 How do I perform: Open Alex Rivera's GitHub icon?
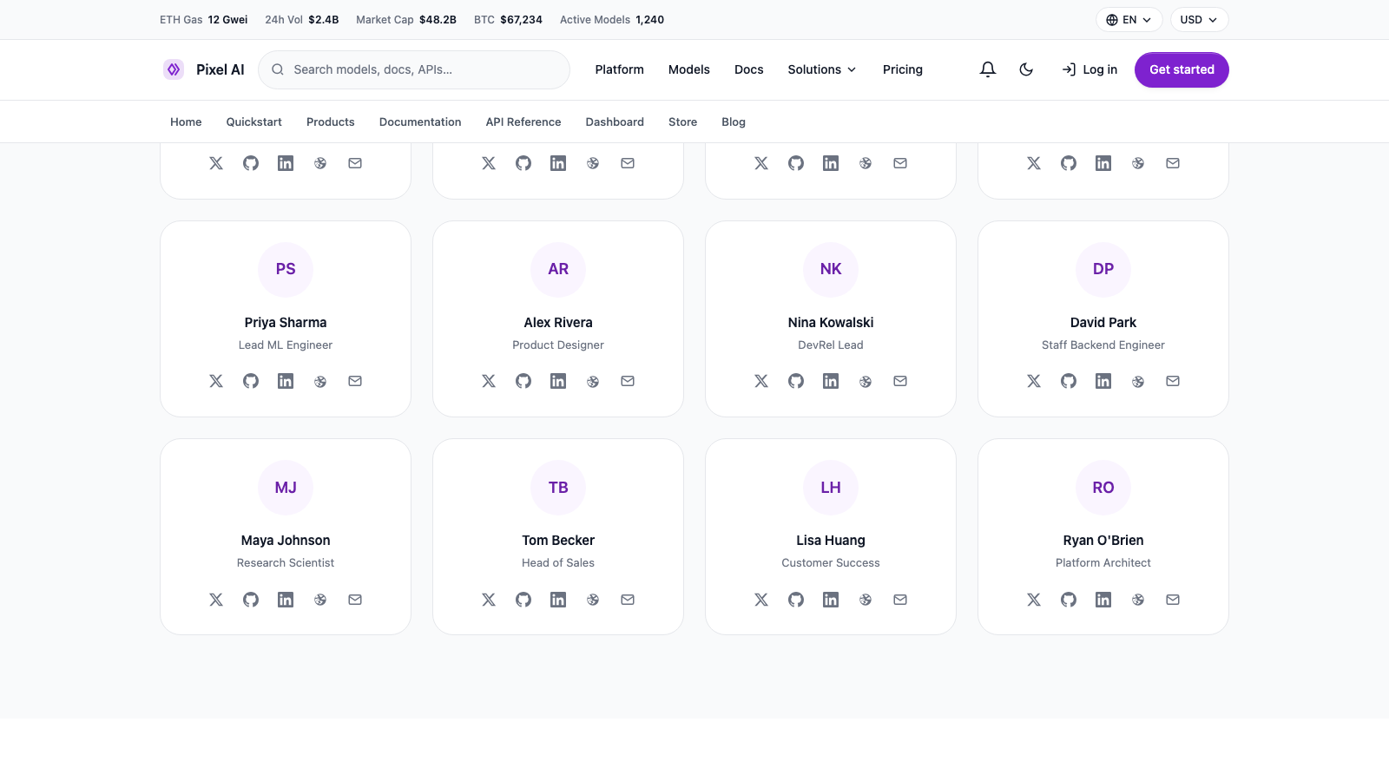point(523,381)
